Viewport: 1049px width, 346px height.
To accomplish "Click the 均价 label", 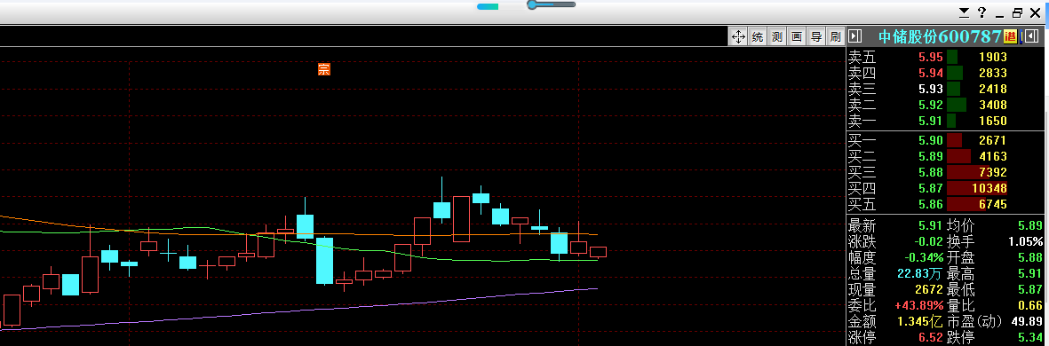I will tap(961, 225).
